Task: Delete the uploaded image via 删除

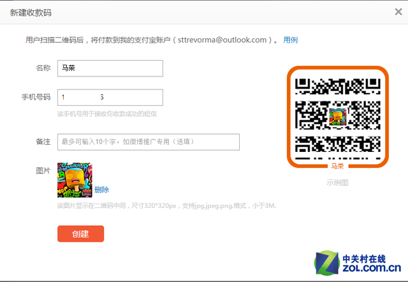Action: [101, 189]
